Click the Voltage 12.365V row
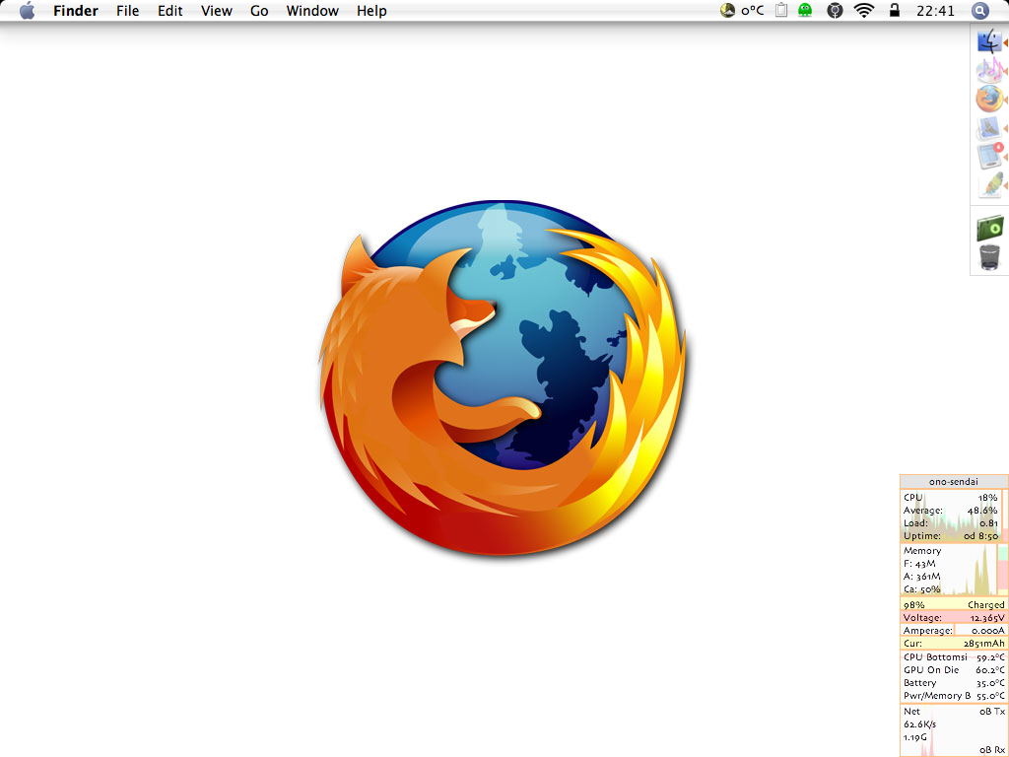1009x757 pixels. click(x=954, y=617)
